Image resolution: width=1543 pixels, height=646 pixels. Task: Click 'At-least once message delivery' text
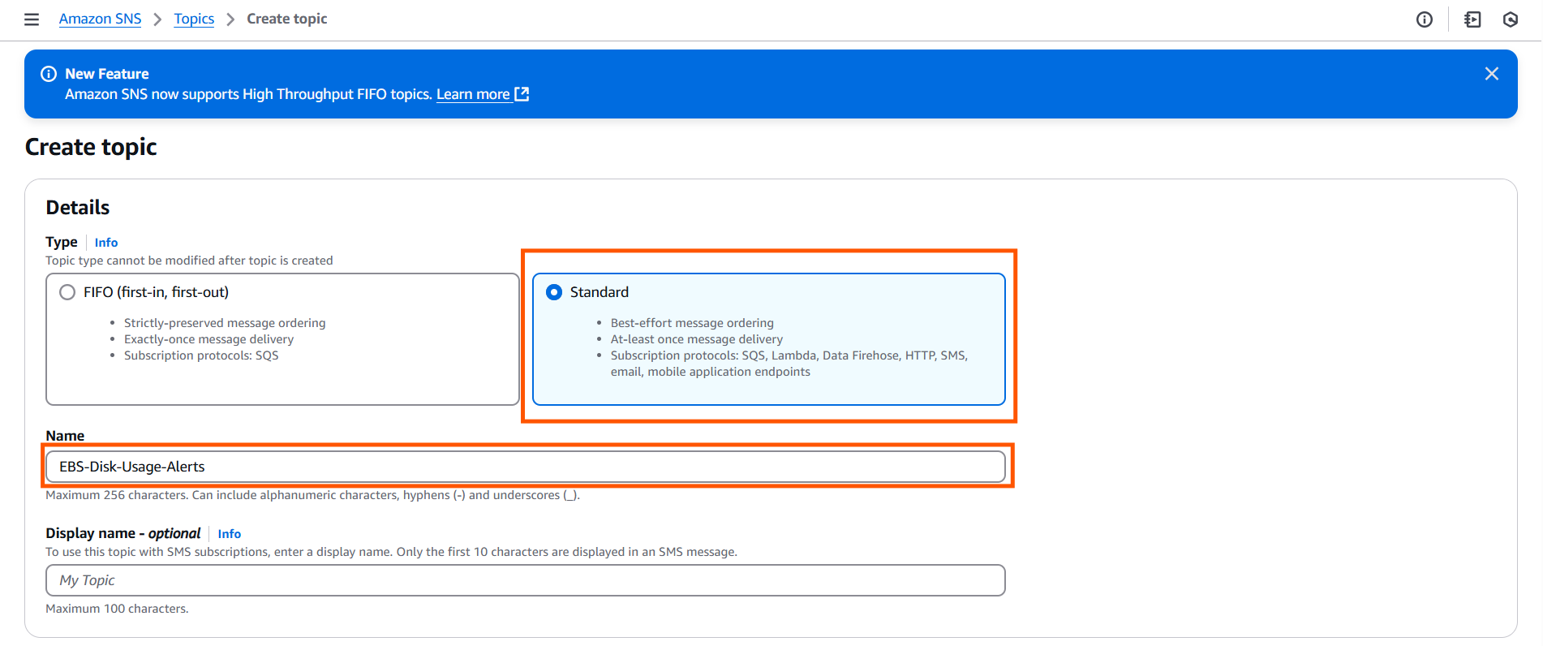tap(697, 339)
